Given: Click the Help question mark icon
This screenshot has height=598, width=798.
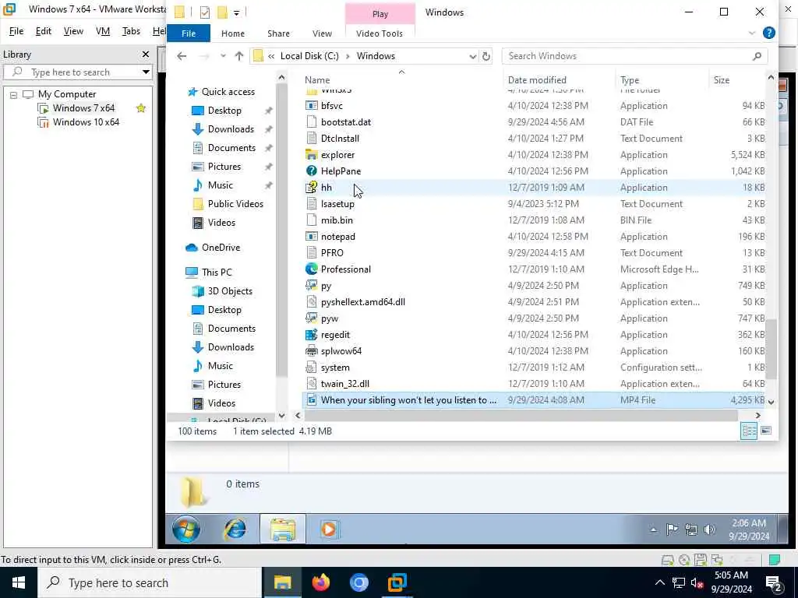Looking at the screenshot, I should point(768,33).
